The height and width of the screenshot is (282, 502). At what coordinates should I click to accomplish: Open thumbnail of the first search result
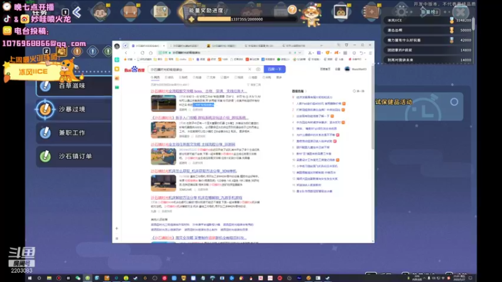pyautogui.click(x=163, y=103)
